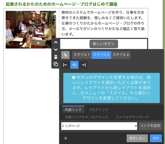Move the button element down
The image size is (165, 144).
56,50
